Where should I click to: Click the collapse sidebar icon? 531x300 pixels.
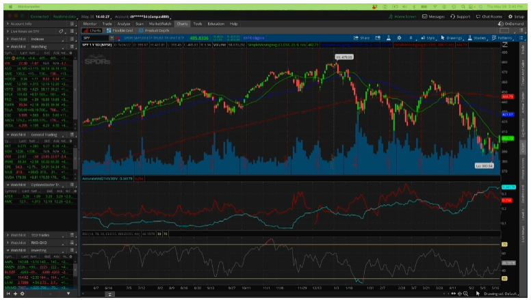click(x=8, y=294)
